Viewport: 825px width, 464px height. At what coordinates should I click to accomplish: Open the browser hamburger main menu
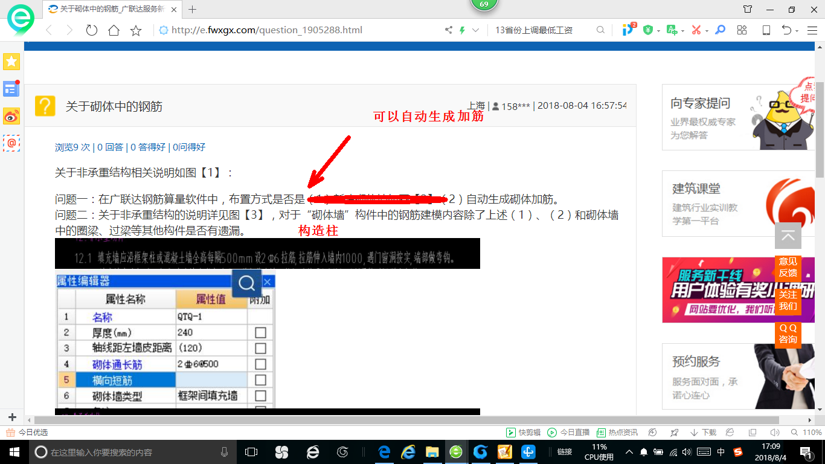point(811,30)
